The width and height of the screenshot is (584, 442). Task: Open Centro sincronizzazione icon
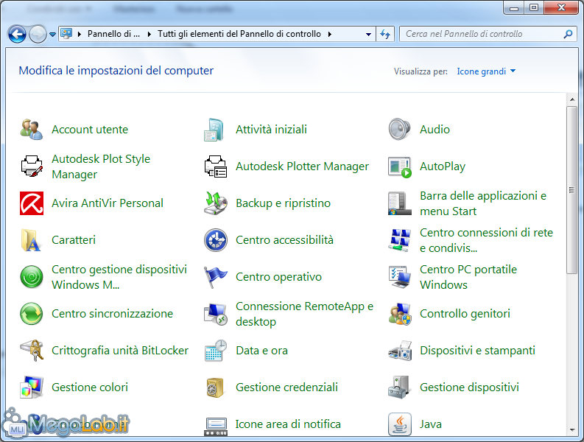point(31,314)
